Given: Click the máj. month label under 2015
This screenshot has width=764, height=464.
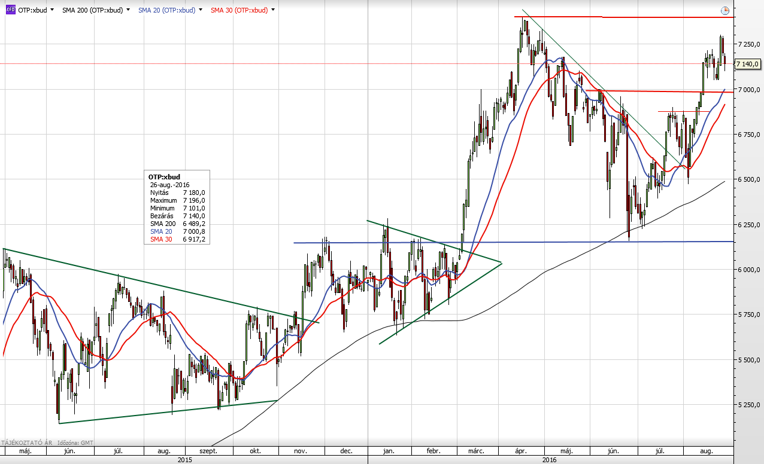Looking at the screenshot, I should [25, 451].
